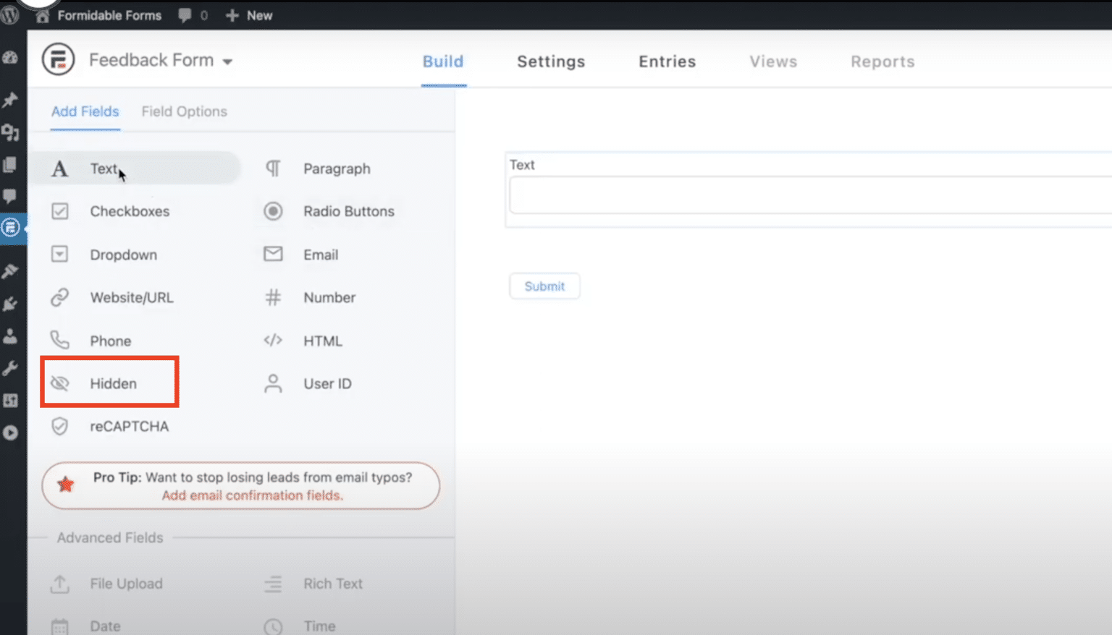
Task: Insert an HTML field
Action: [323, 340]
